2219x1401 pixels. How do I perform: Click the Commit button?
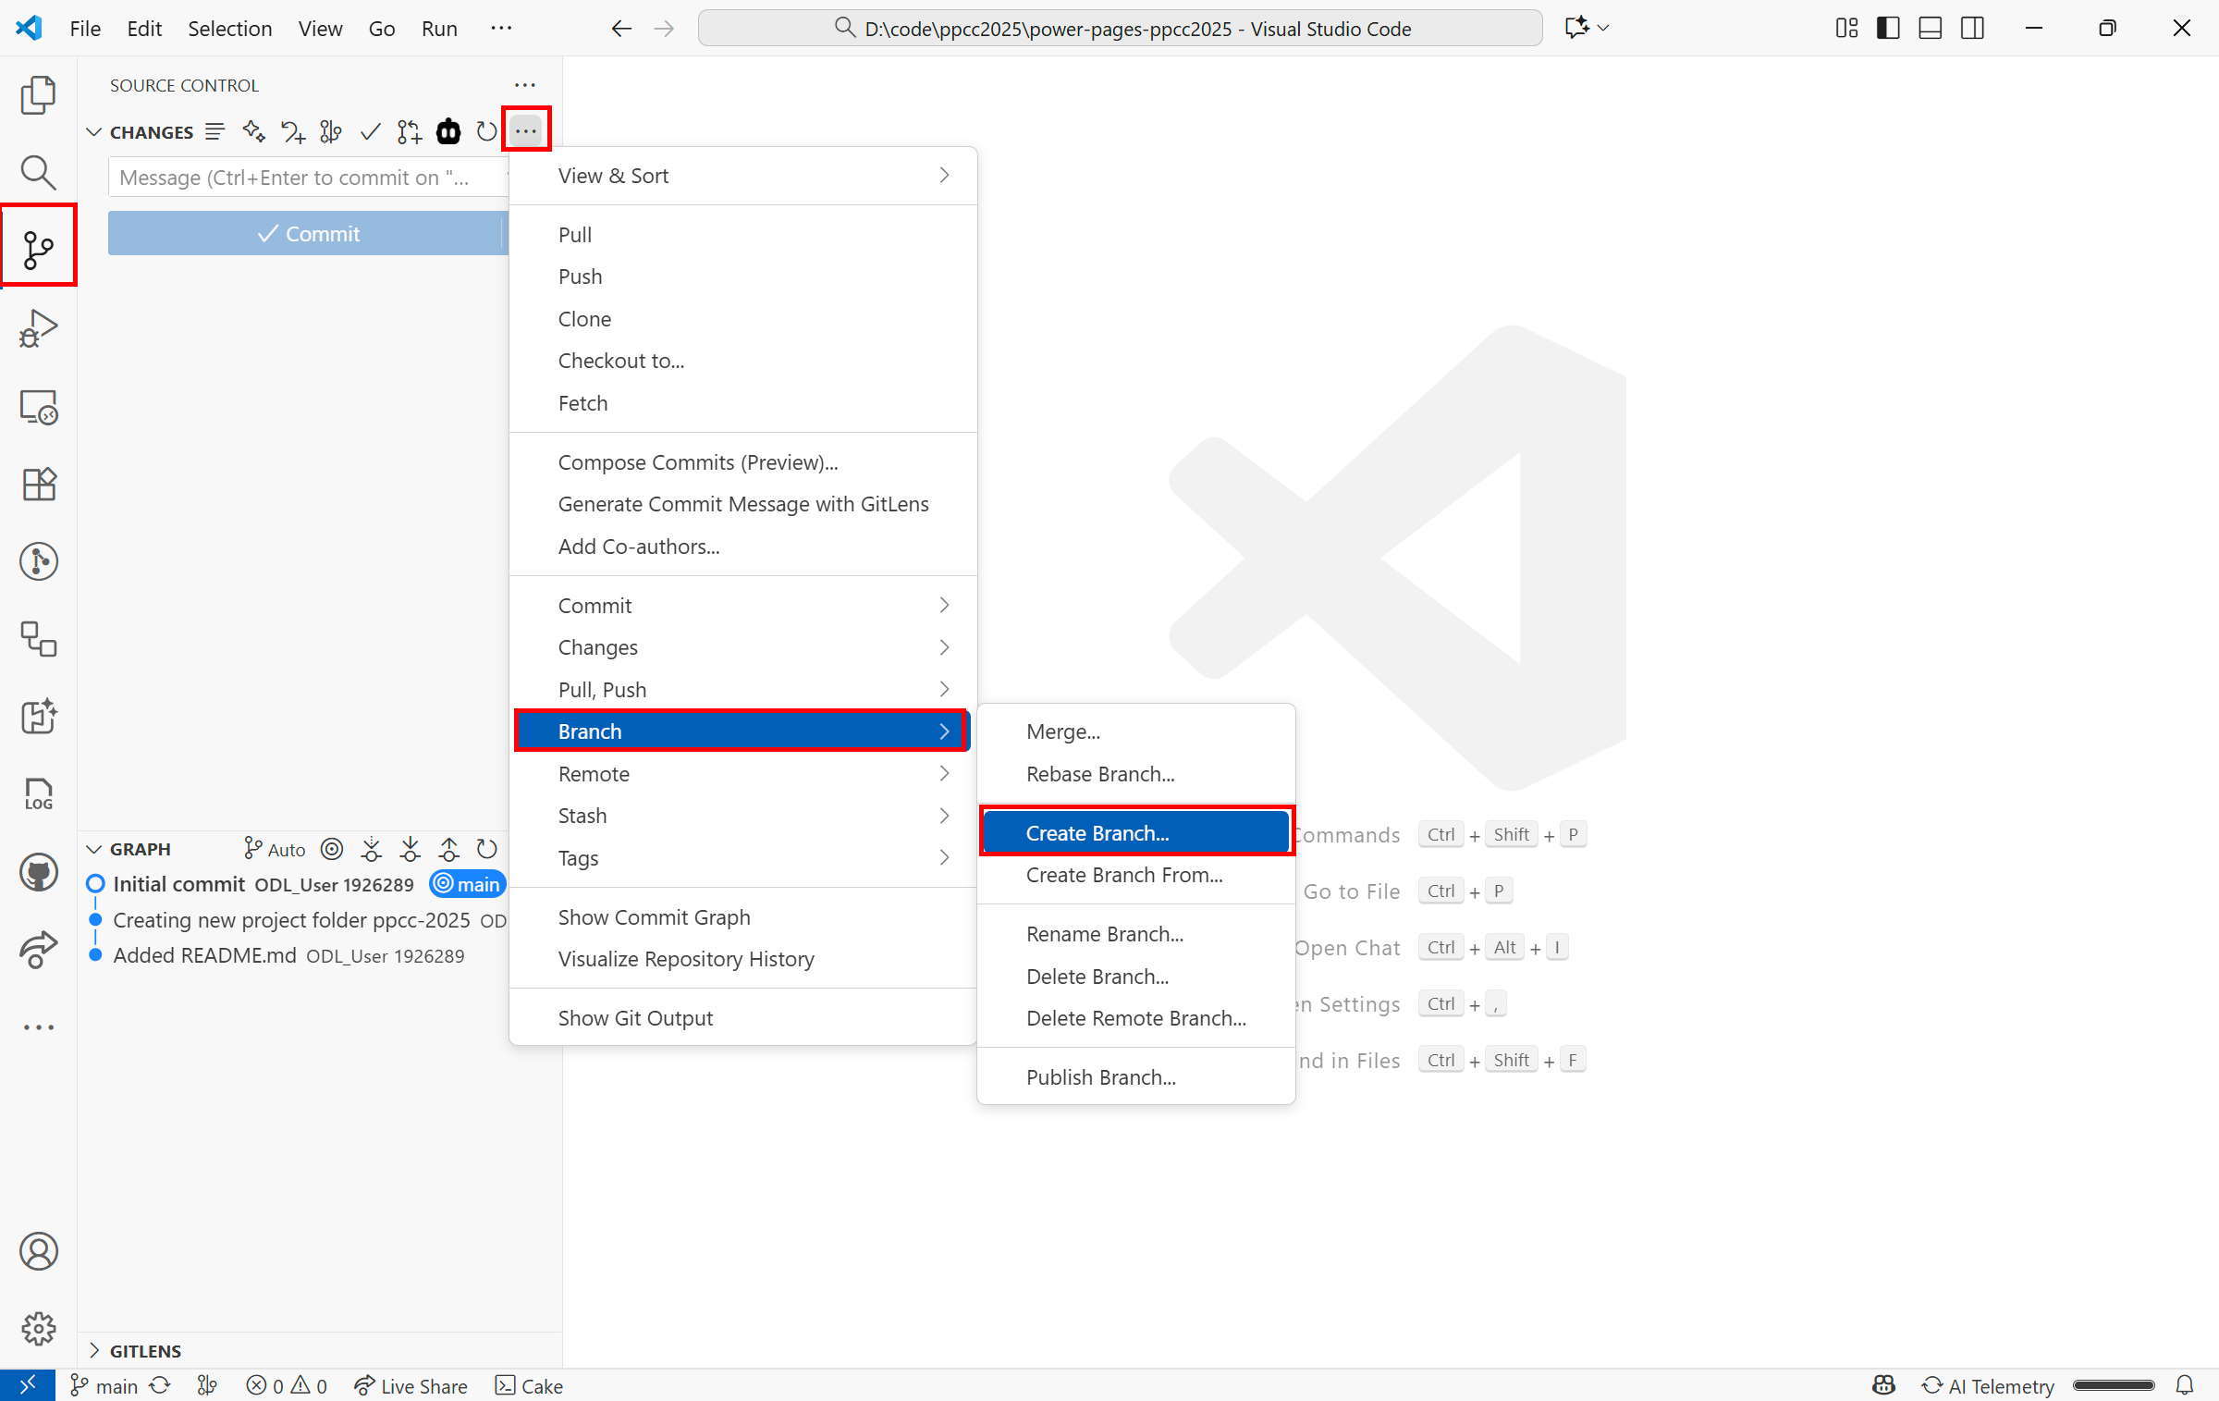(x=309, y=233)
